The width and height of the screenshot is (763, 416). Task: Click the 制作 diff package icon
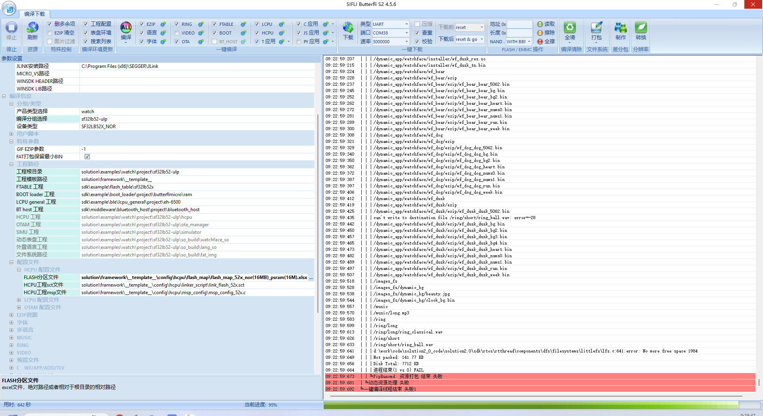620,28
